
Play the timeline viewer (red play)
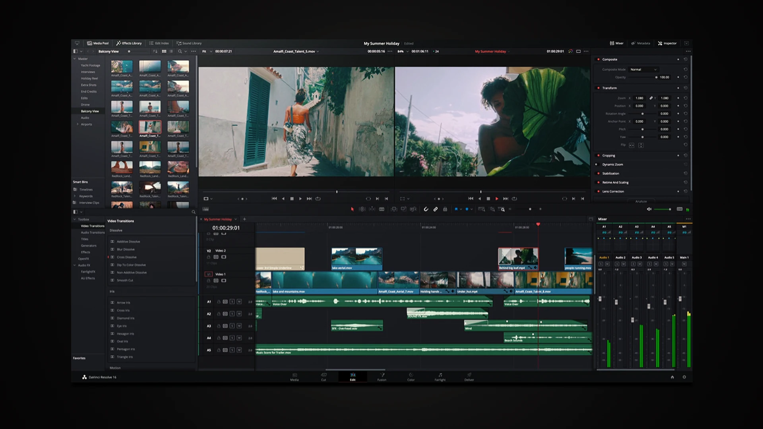(497, 199)
